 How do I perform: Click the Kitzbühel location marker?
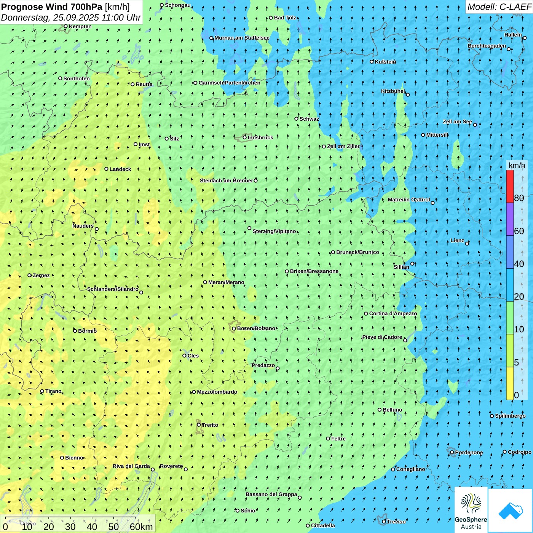coord(408,94)
